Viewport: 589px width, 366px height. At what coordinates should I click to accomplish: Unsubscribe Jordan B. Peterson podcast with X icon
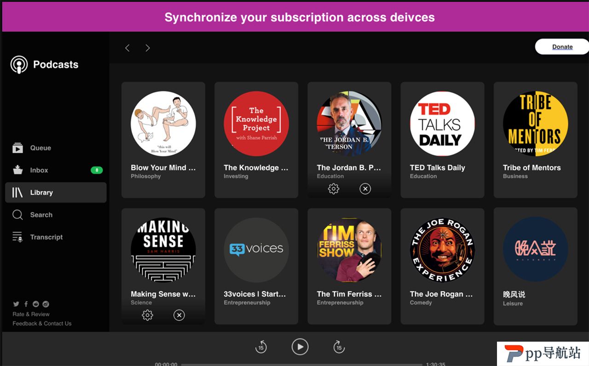[x=365, y=189]
